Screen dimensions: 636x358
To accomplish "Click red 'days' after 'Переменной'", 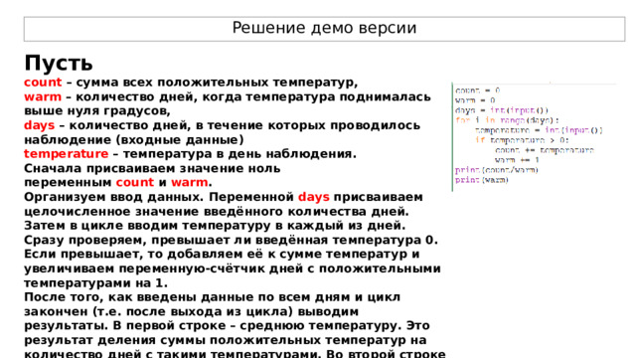I will pos(314,197).
